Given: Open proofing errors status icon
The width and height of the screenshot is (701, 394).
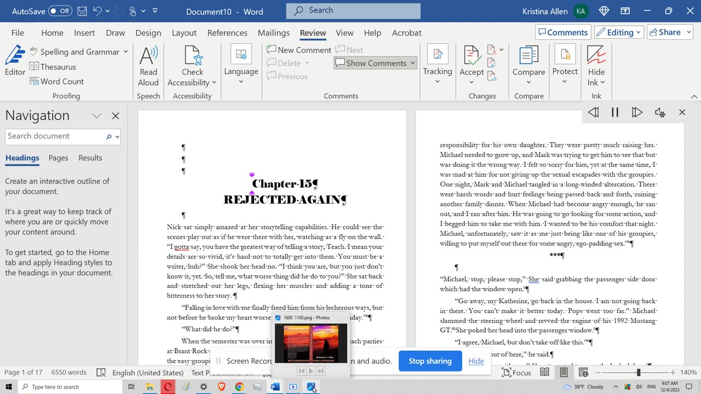Looking at the screenshot, I should click(101, 373).
